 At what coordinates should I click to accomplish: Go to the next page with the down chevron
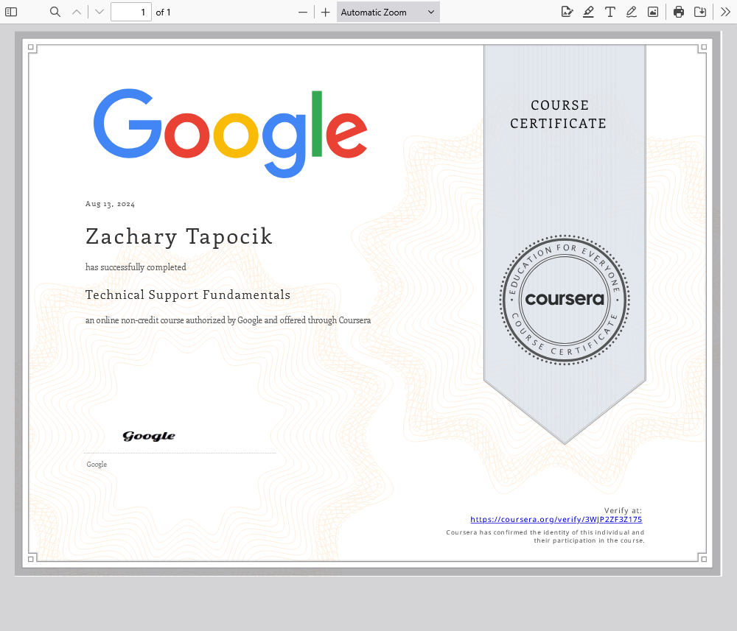(97, 12)
